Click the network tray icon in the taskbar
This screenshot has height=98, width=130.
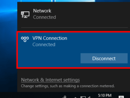point(83,97)
